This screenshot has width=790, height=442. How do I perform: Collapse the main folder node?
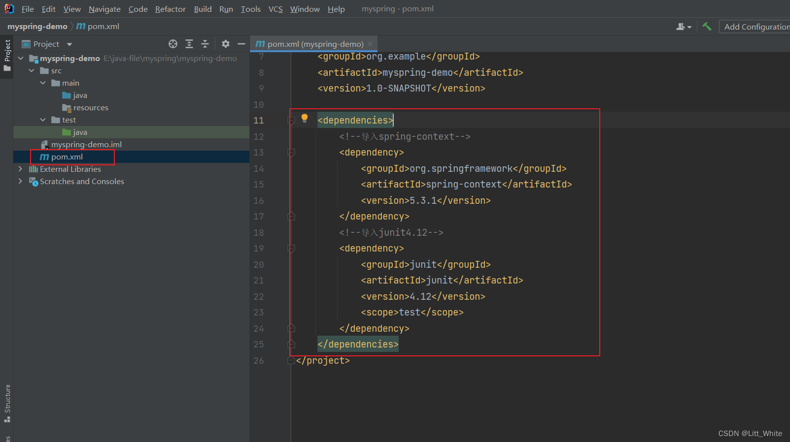[x=43, y=83]
